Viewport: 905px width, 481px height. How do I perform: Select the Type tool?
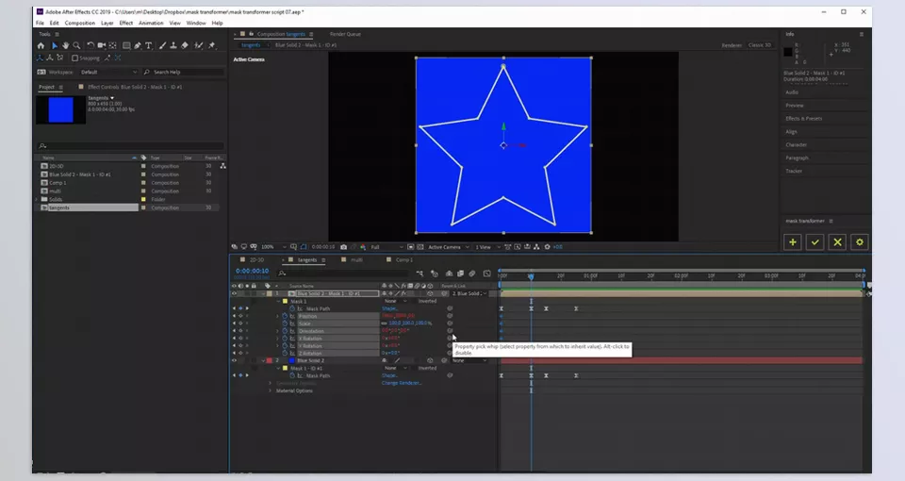tap(149, 45)
